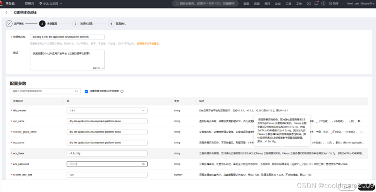Image resolution: width=376 pixels, height=192 pixels.
Task: Open the 备案 menu in top bar
Action: [246, 3]
